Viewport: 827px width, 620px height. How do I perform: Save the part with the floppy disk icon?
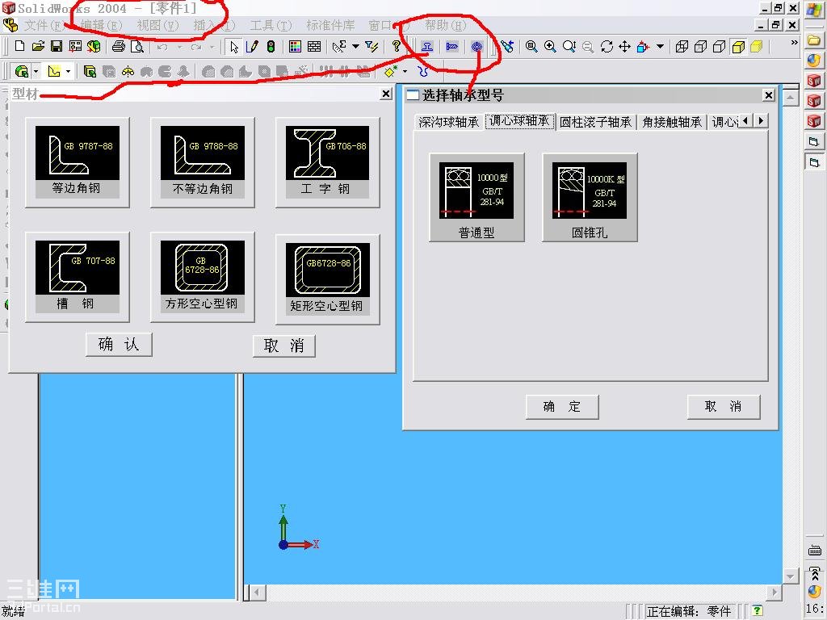point(57,46)
